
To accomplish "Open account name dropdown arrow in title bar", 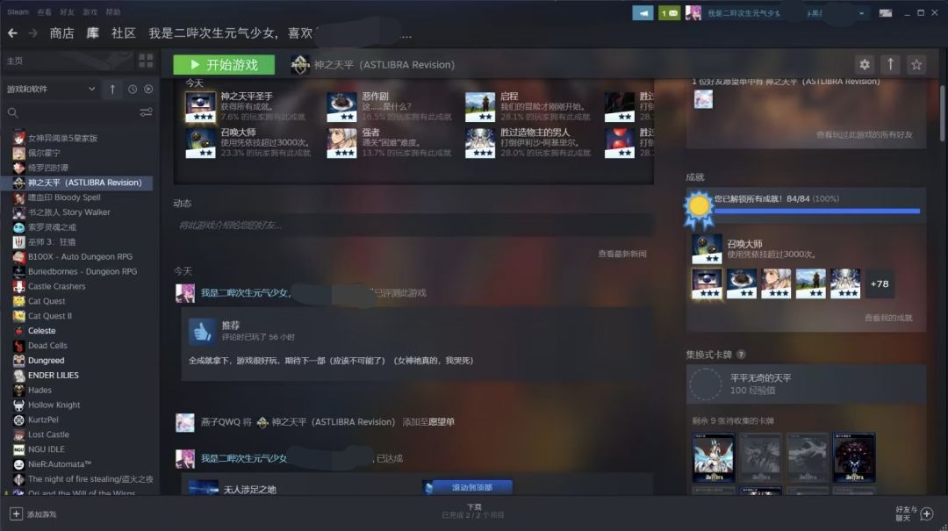I will click(x=861, y=12).
